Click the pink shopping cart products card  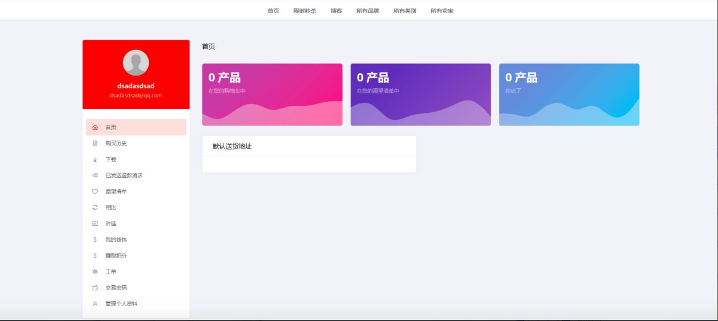pos(272,95)
